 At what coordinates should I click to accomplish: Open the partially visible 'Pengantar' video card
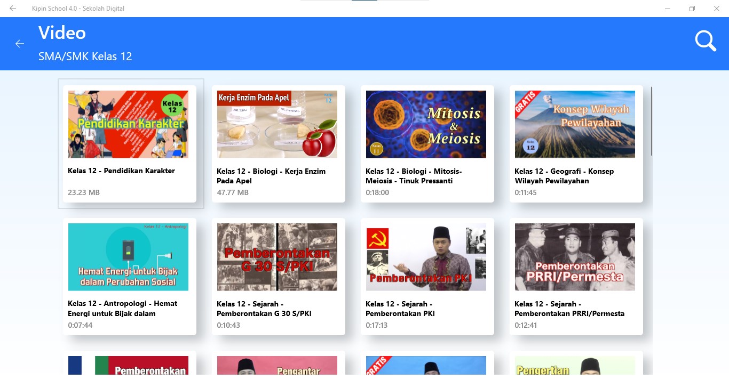(x=277, y=366)
